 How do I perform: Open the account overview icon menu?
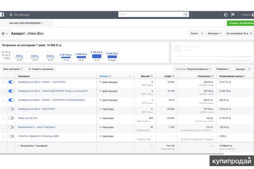pos(5,33)
